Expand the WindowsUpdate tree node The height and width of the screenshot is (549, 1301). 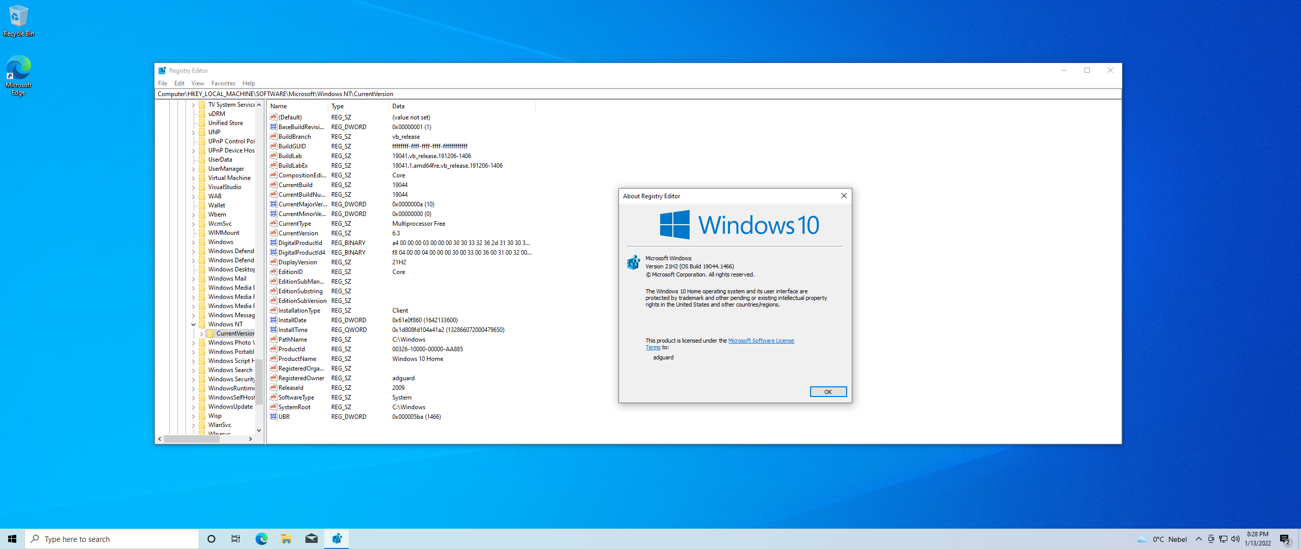coord(194,407)
